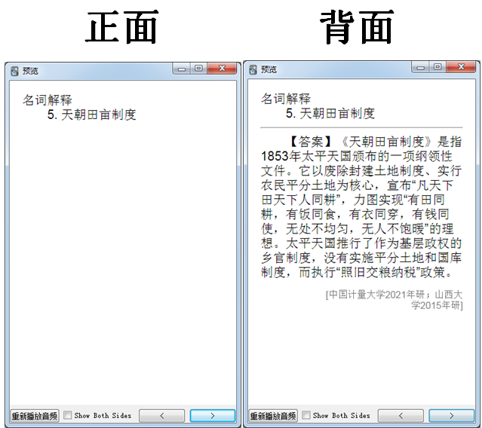Click the source note '[中国计量大学2021年研；山西大学2015年研]'

(x=394, y=300)
